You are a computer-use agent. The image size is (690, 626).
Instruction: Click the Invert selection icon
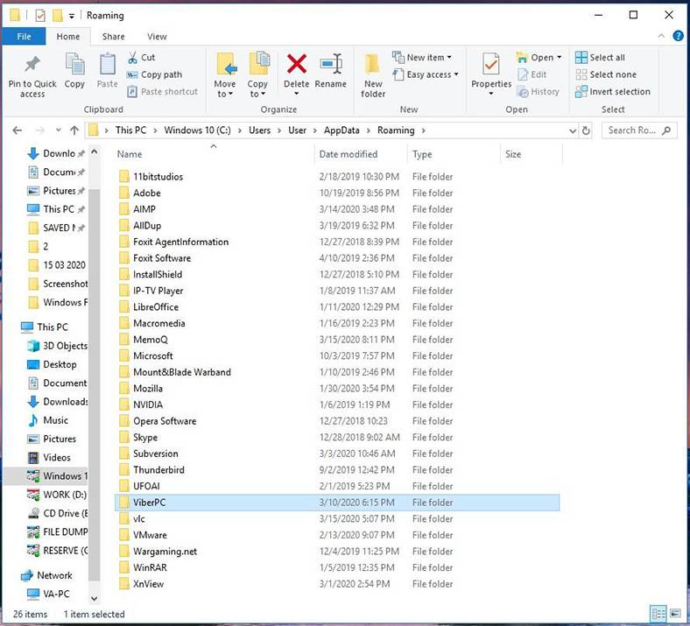pyautogui.click(x=581, y=92)
